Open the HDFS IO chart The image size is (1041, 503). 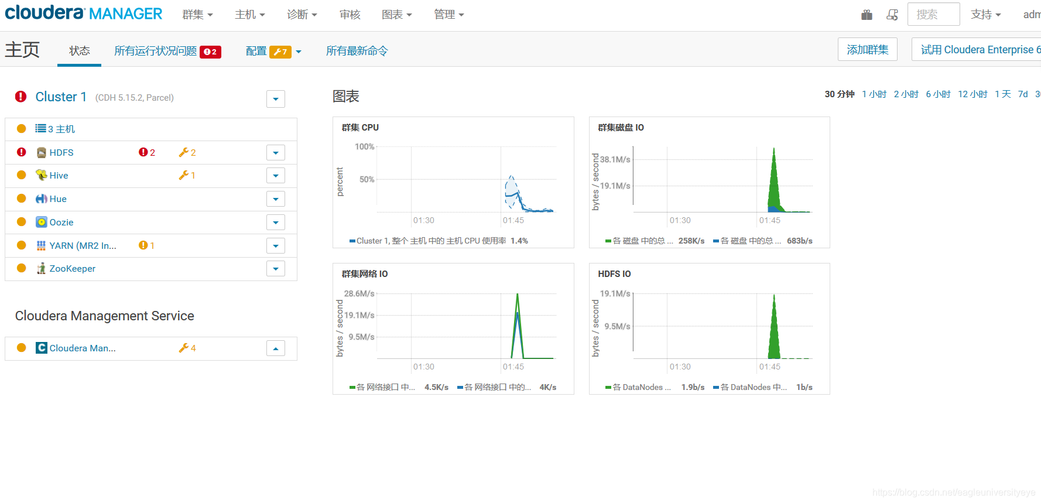pyautogui.click(x=710, y=329)
